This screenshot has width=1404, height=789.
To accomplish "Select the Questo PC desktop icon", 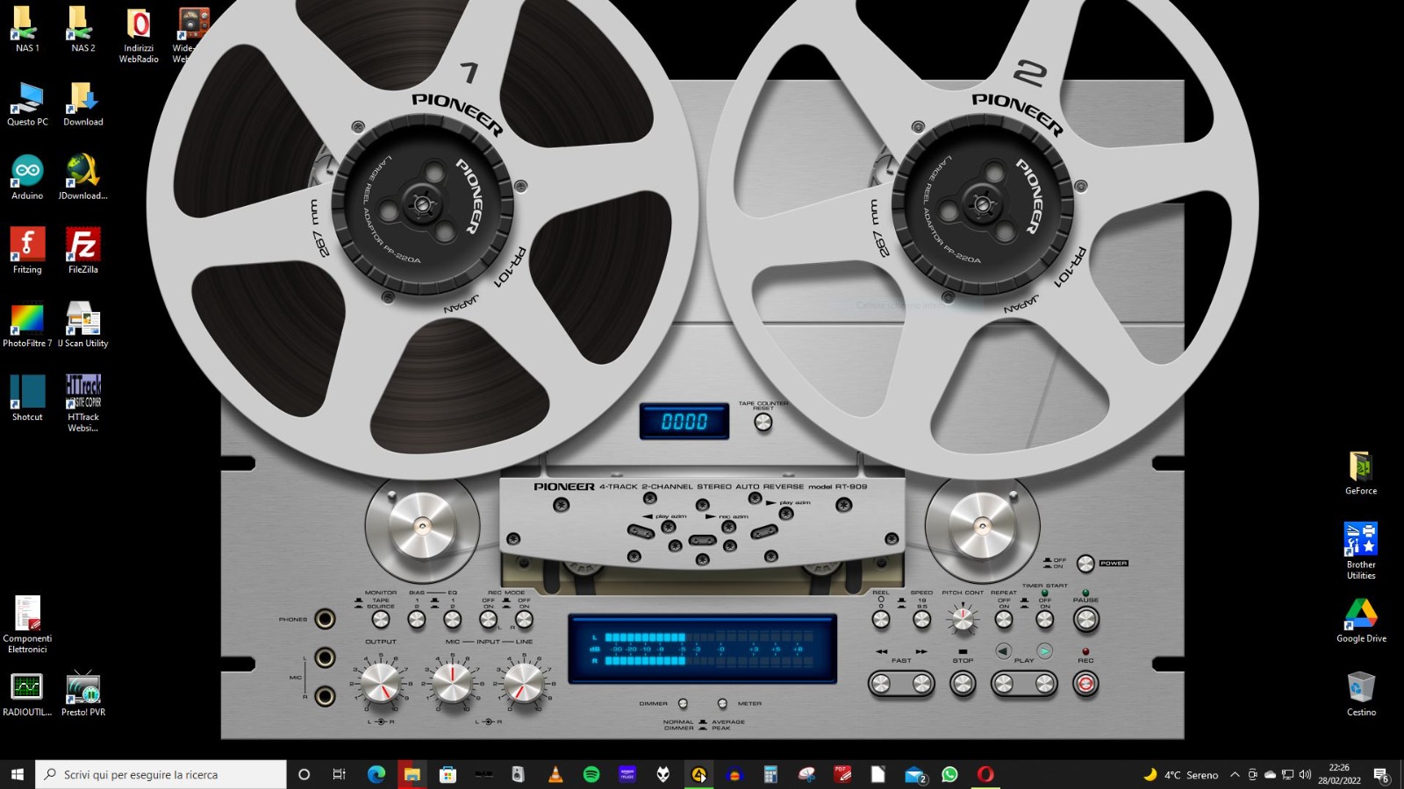I will [27, 103].
